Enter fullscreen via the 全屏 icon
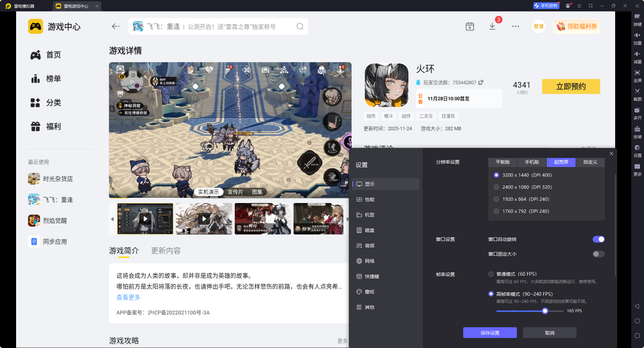This screenshot has height=348, width=644. pyautogui.click(x=637, y=76)
